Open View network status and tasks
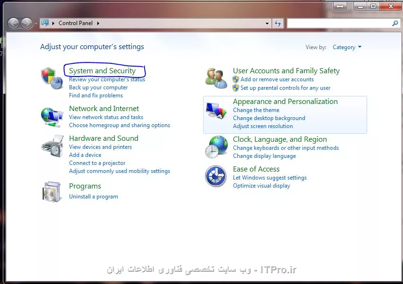Image resolution: width=403 pixels, height=284 pixels. 106,117
